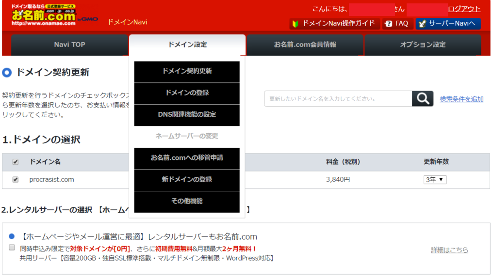Click the magnifier search button
The image size is (493, 279).
[423, 99]
